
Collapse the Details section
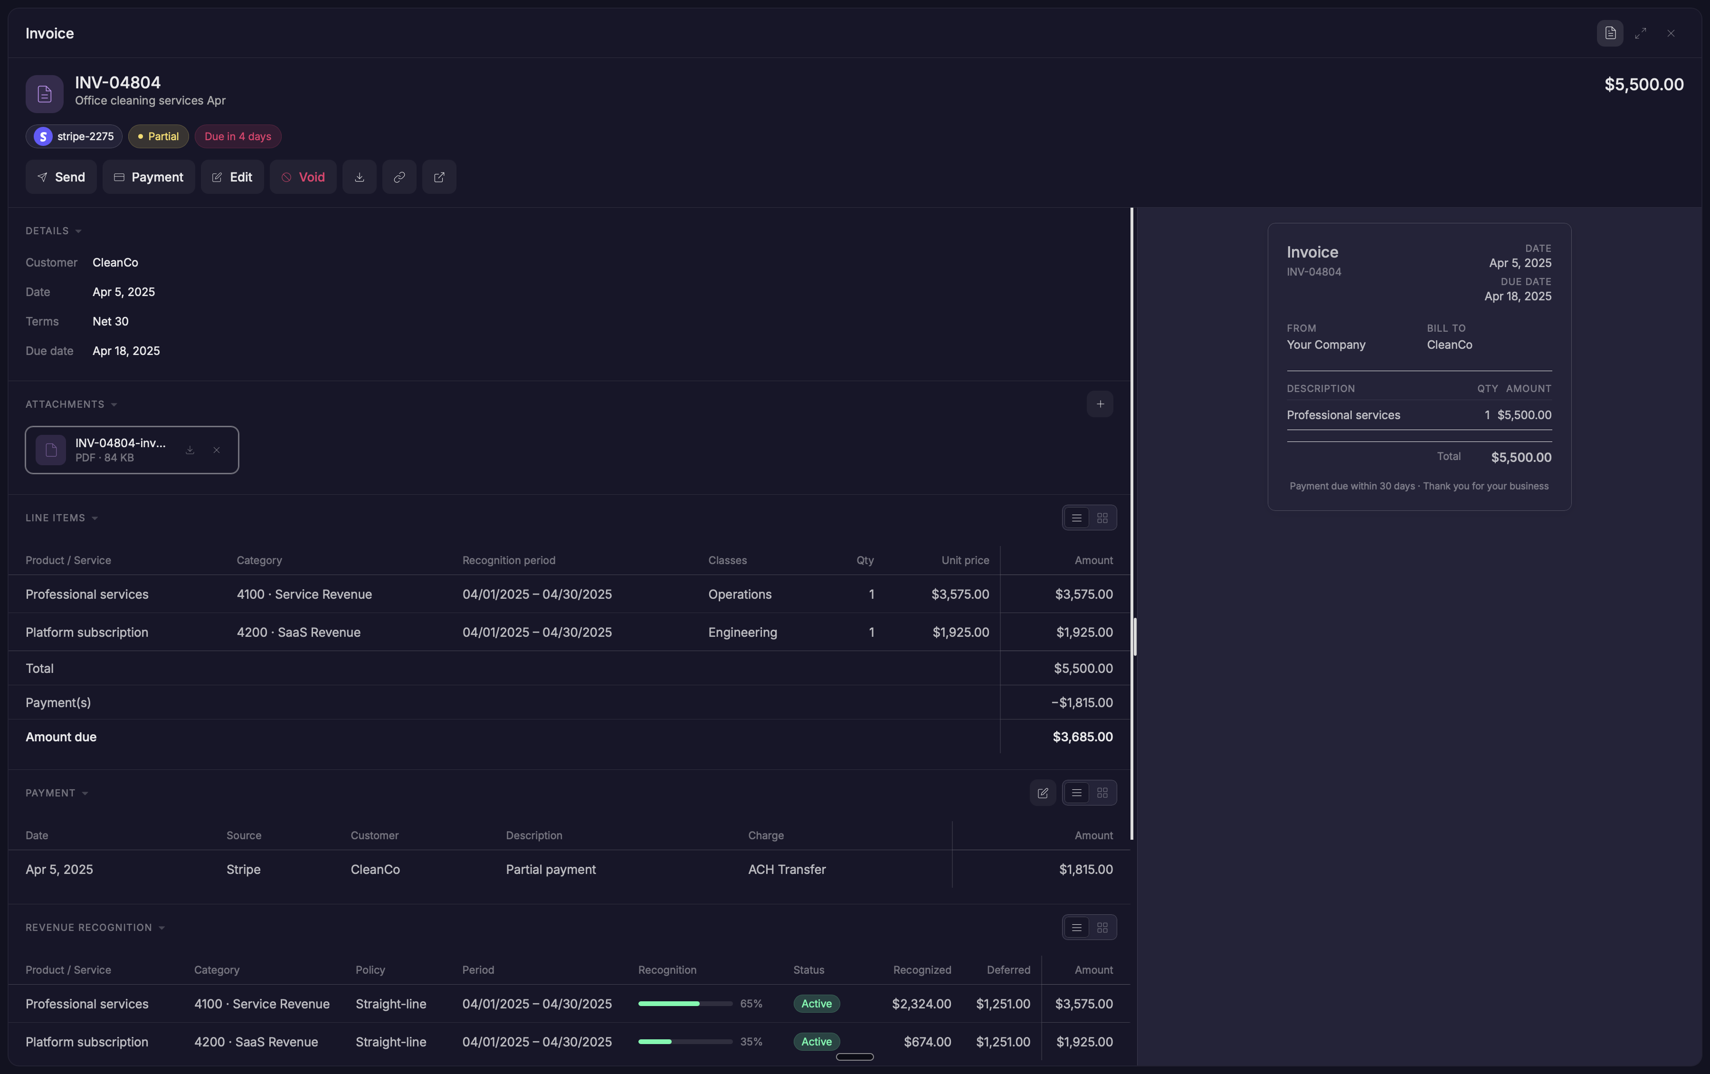[54, 231]
